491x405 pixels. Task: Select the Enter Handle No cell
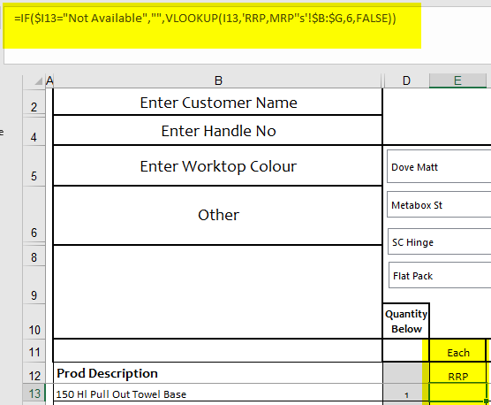point(218,130)
